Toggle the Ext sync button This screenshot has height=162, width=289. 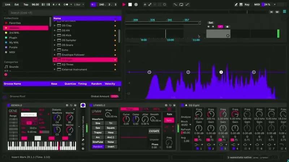pos(17,5)
